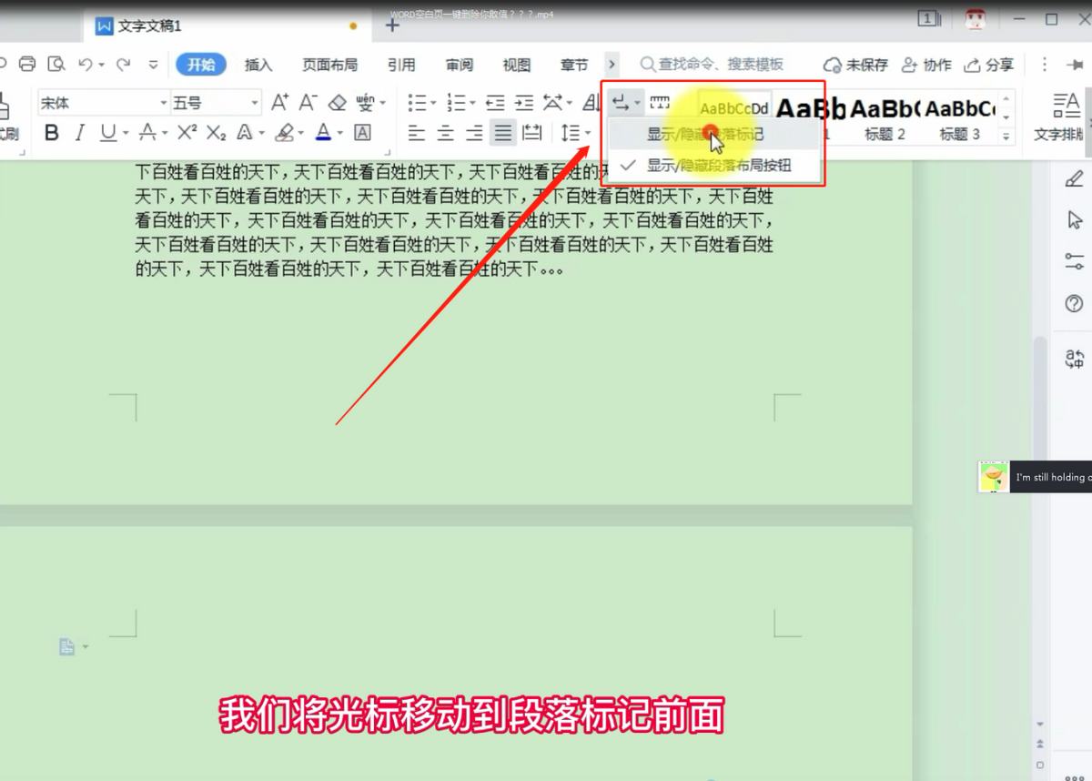Apply blue font color A
This screenshot has height=781, width=1092.
click(x=323, y=133)
